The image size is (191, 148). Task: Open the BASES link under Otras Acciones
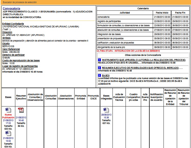106,75
